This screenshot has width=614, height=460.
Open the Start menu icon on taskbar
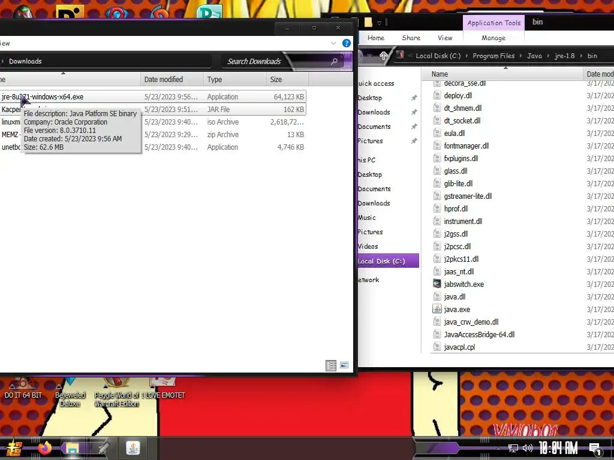pyautogui.click(x=14, y=448)
